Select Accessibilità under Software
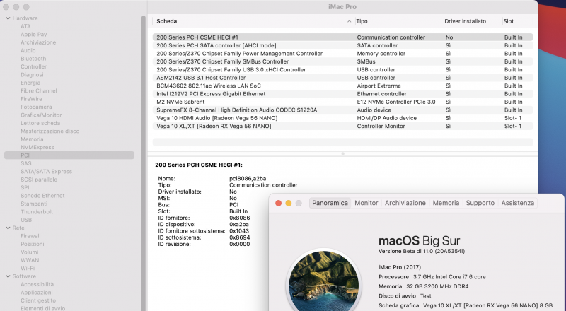This screenshot has height=311, width=566. coord(37,284)
